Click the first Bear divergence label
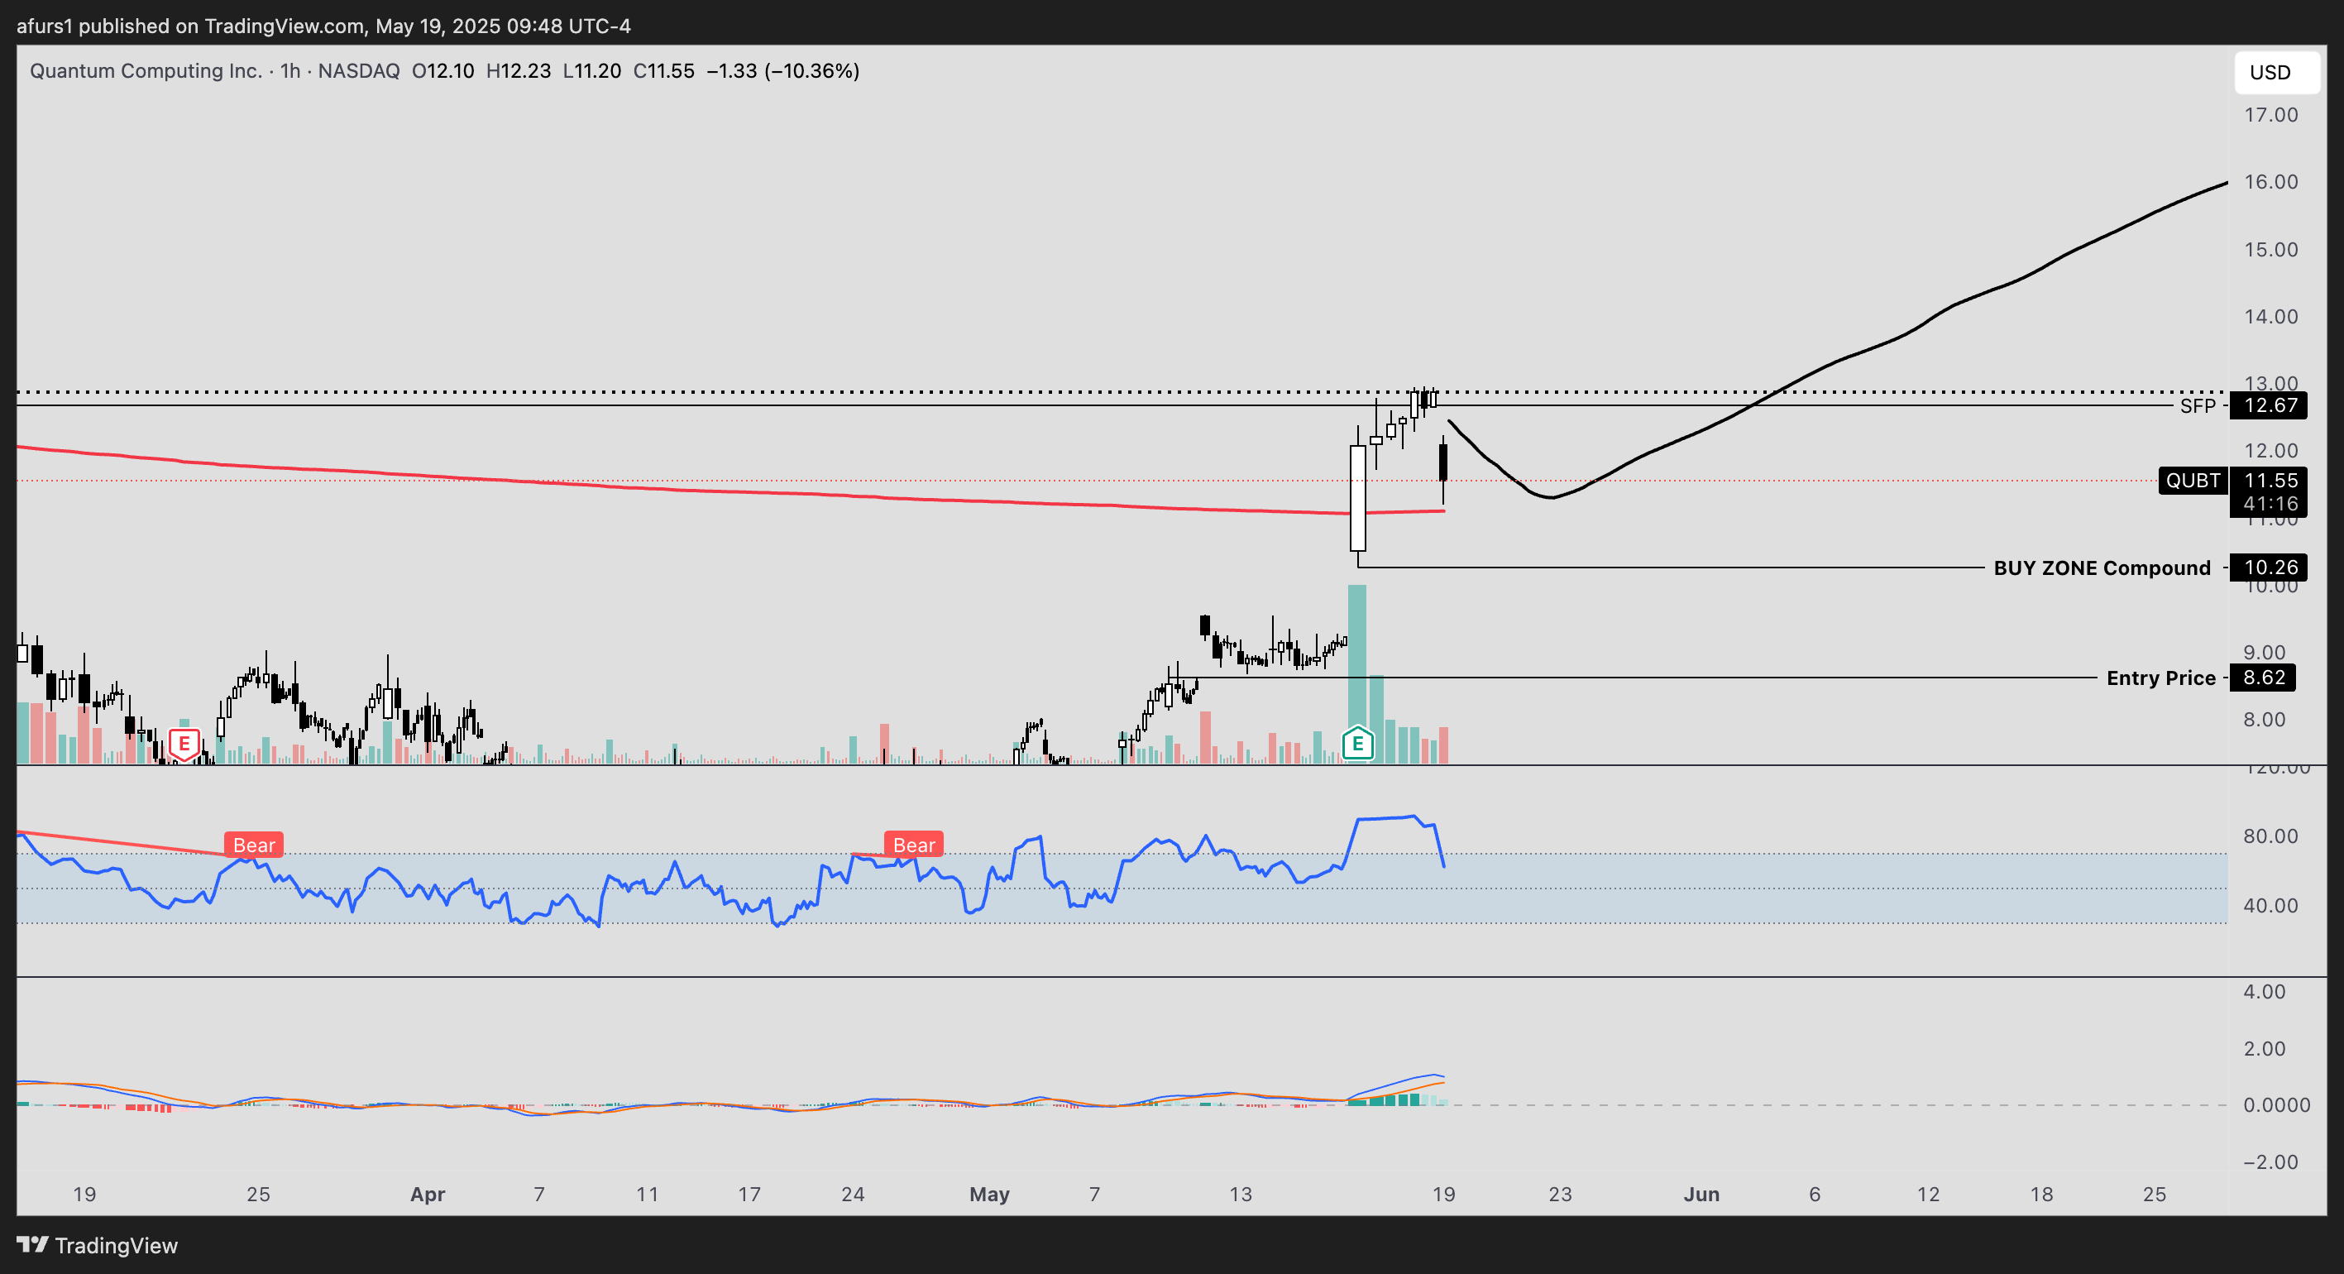This screenshot has height=1274, width=2344. pos(254,845)
